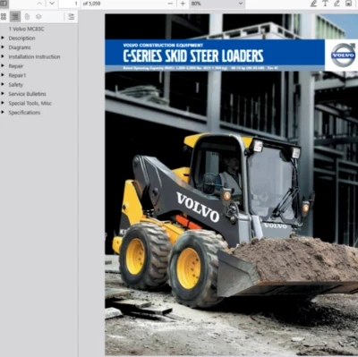Select the add text tool
This screenshot has width=358, height=357.
pos(325,4)
